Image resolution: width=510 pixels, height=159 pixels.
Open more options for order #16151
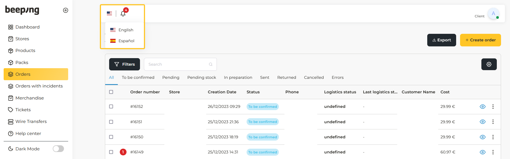coord(493,122)
